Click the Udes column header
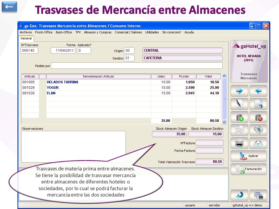279x209 pixels. click(x=161, y=76)
